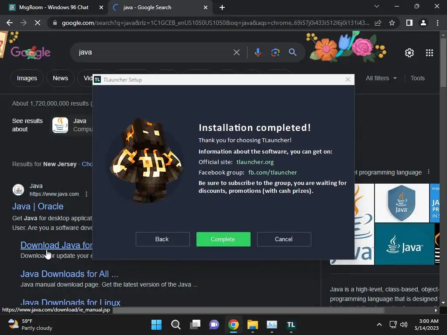Search by image with Lens

(275, 52)
